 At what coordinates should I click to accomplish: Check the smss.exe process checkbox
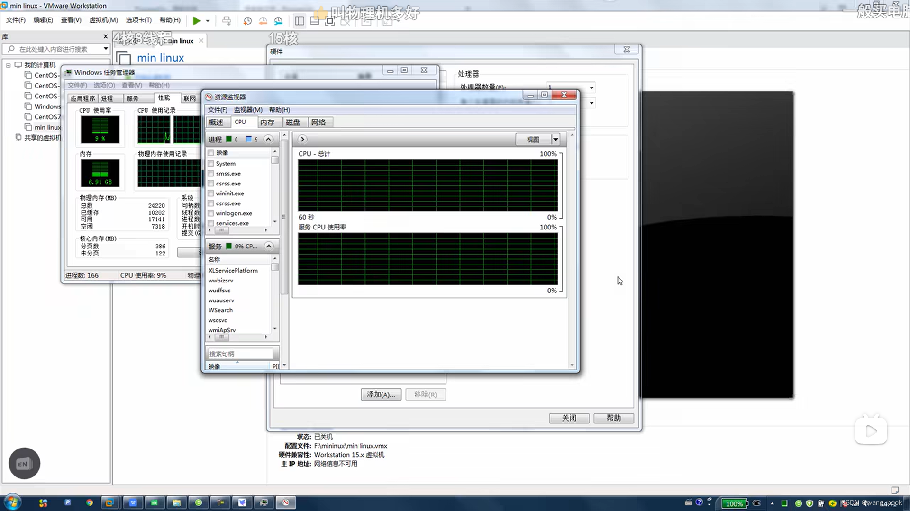[x=211, y=174]
